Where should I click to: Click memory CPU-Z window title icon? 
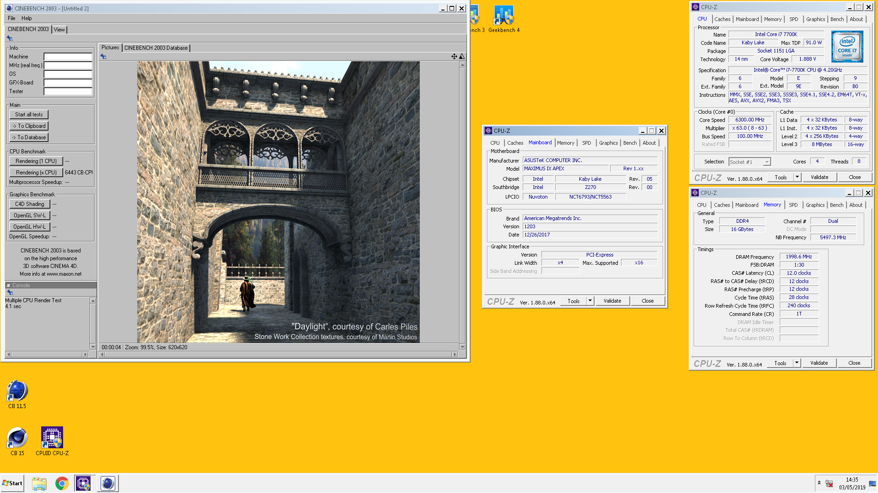[695, 193]
